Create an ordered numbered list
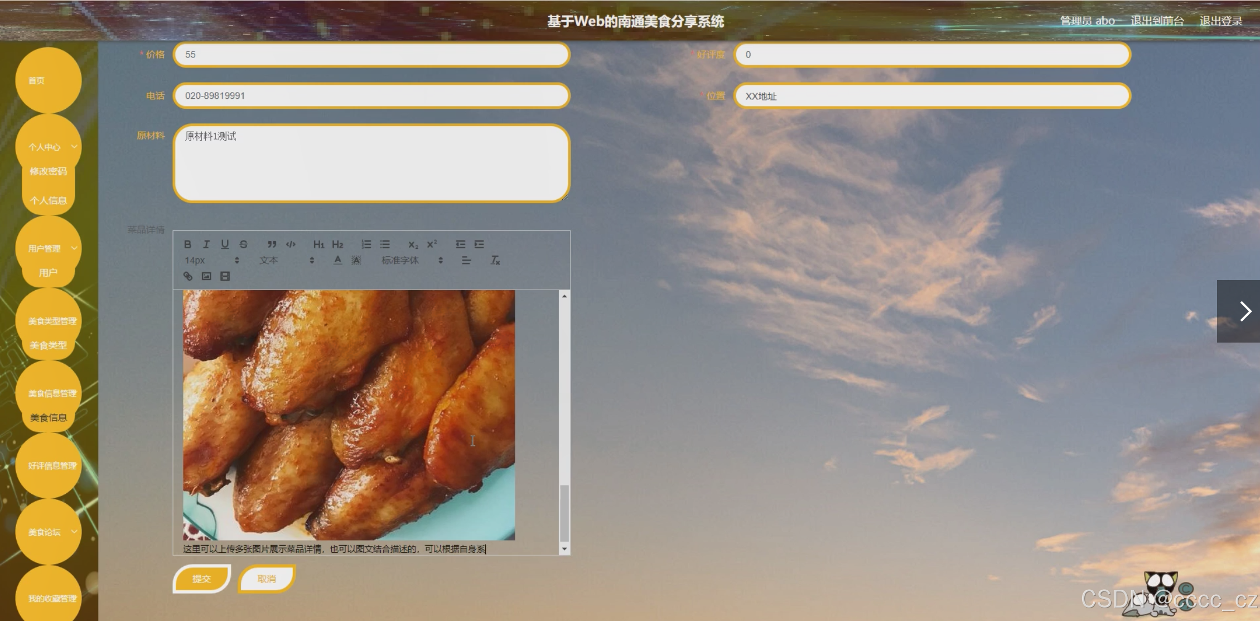 tap(366, 244)
